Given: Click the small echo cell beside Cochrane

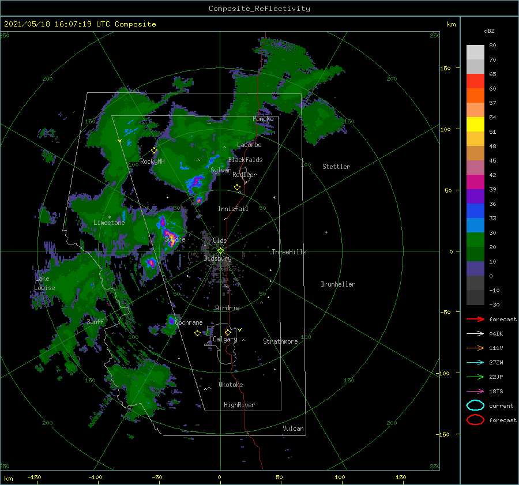Looking at the screenshot, I should pos(172,321).
